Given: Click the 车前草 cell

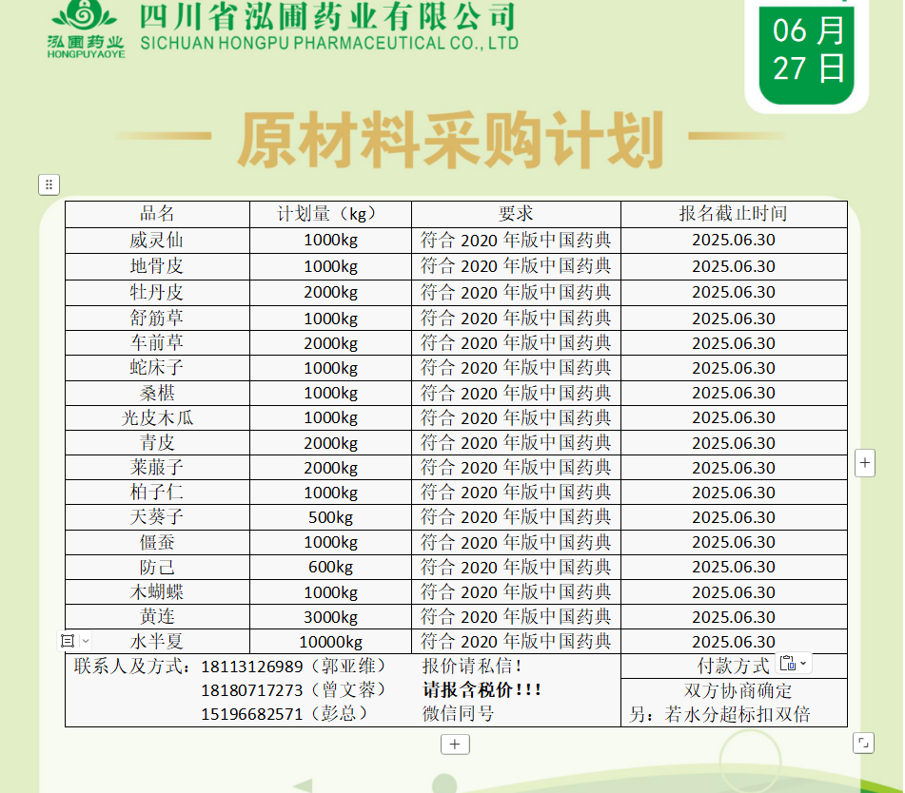Looking at the screenshot, I should click(x=157, y=342).
